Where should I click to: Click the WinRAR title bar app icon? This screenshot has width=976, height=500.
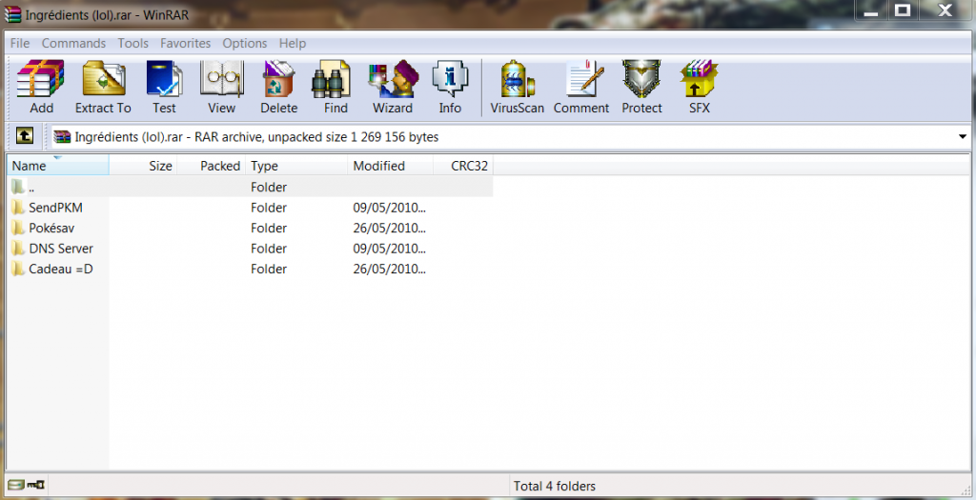(12, 14)
